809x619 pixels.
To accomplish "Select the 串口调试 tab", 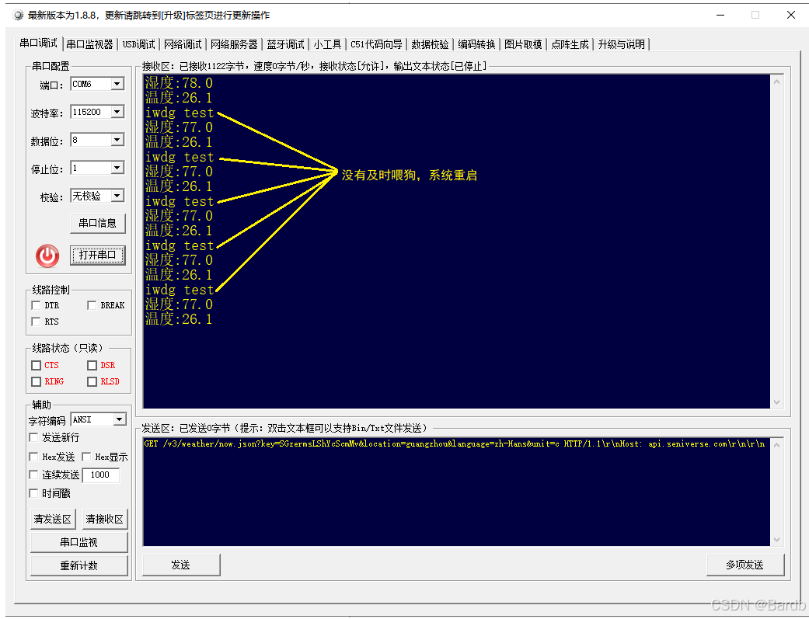I will 39,43.
